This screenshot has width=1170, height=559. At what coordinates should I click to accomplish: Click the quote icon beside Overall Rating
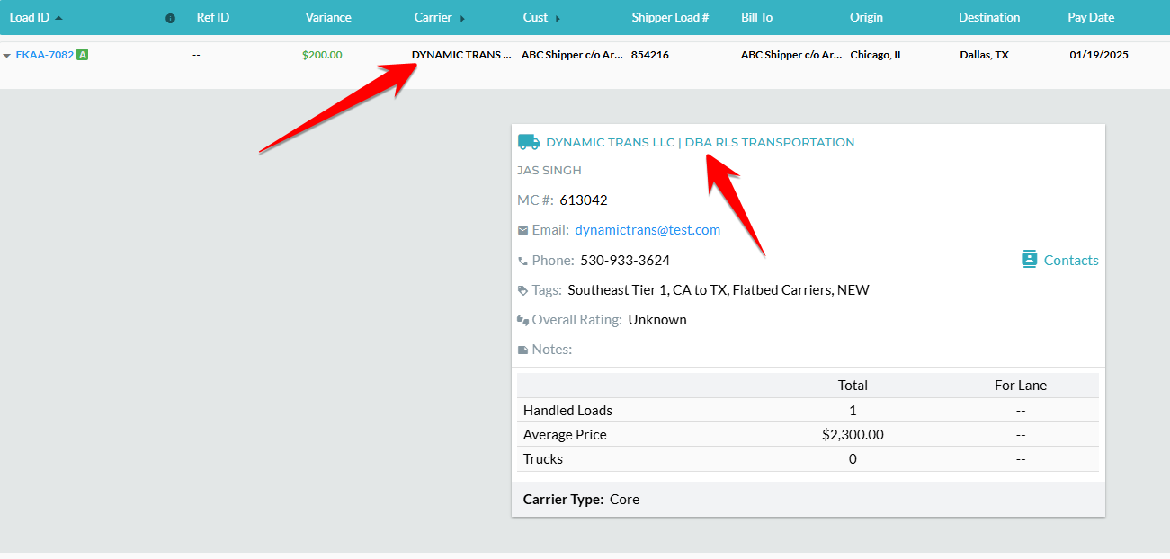(522, 320)
